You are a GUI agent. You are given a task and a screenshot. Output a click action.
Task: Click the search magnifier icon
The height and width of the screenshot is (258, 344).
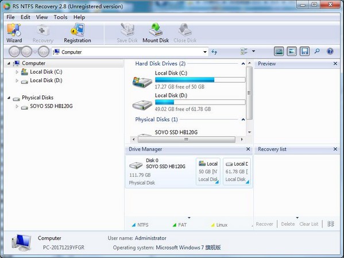[x=317, y=51]
